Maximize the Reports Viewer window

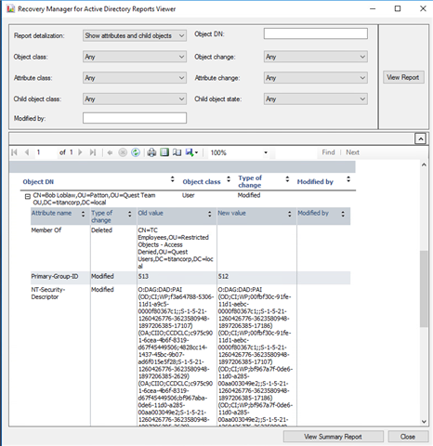pos(398,8)
